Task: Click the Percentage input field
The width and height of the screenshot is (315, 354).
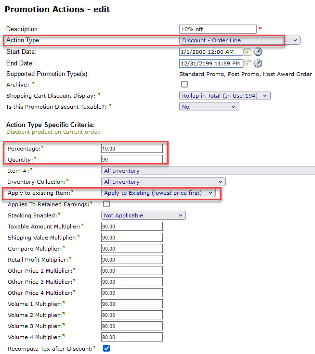Action: tap(131, 149)
